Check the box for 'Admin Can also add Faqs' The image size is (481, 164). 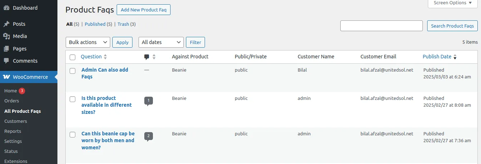coord(73,71)
